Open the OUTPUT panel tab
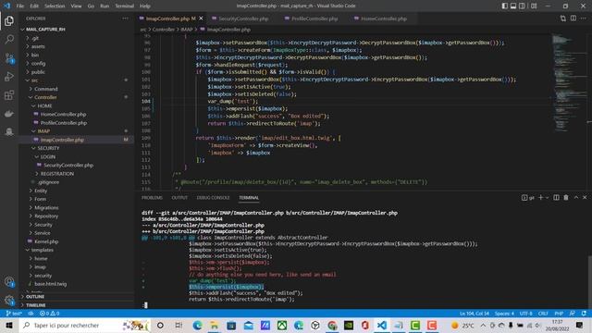Screen dimensions: 592x333 [x=179, y=197]
